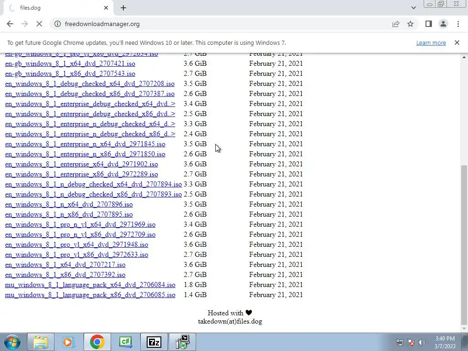Download en_windows_8_1_pro_n_vl_x64_dvd_2971969.iso
Screen dimensions: 468x351
point(80,224)
